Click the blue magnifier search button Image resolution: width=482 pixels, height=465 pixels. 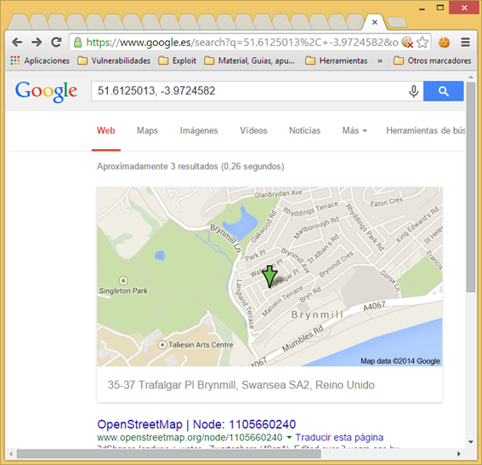click(x=443, y=91)
